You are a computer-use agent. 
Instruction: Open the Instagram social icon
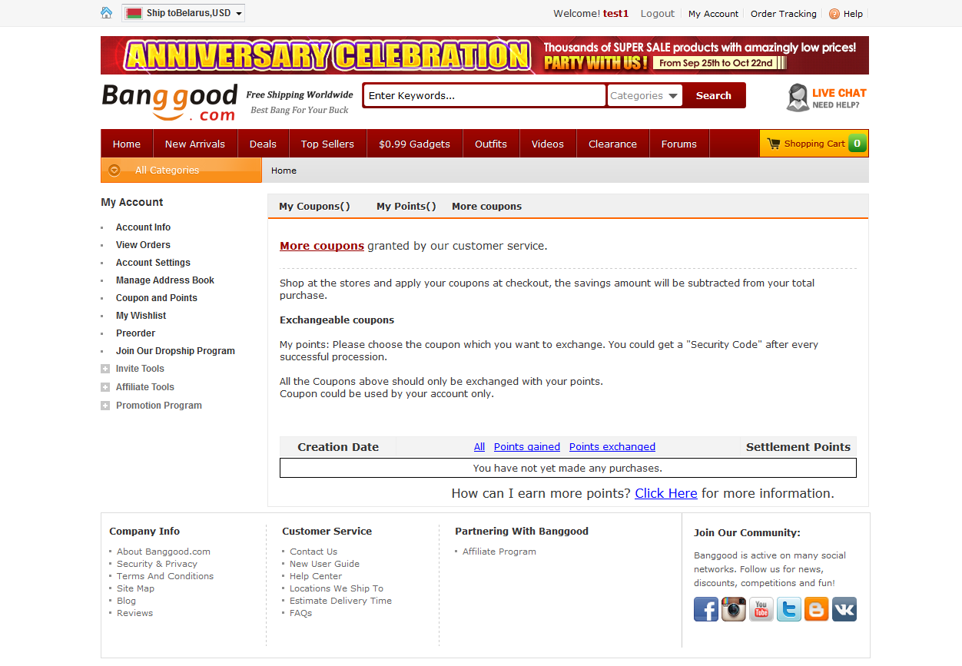click(734, 609)
